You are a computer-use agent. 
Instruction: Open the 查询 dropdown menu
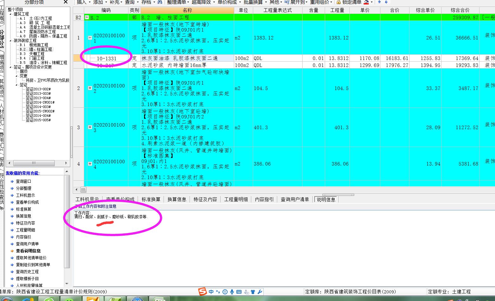131,2
